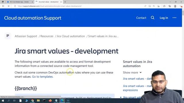Go to Atlassian Support breadcrumb
Image resolution: width=184 pixels, height=103 pixels.
point(26,36)
